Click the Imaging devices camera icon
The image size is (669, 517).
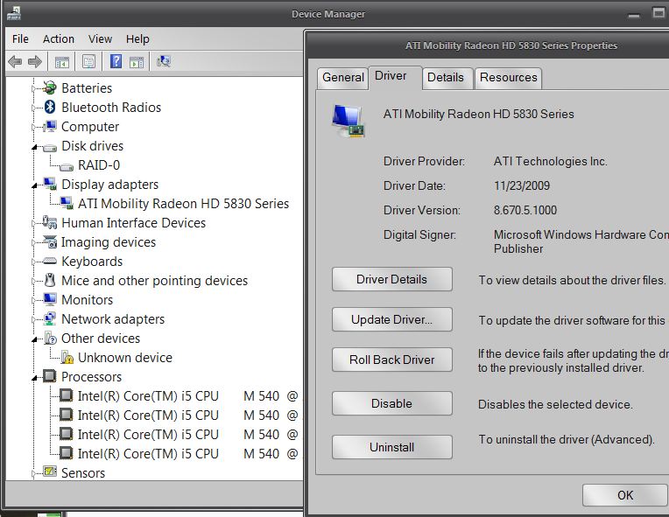click(50, 241)
